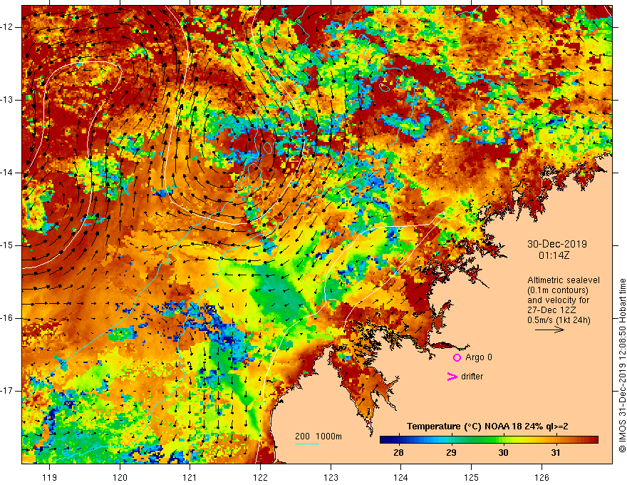Click the '0.5m/s (1kt 24h)' text
Screen dimensions: 627x485
[559, 320]
